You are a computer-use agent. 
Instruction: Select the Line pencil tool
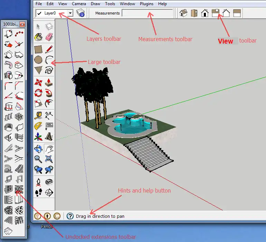tap(49, 49)
